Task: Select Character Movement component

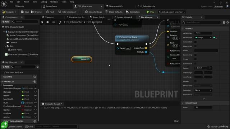Action: tap(22, 54)
